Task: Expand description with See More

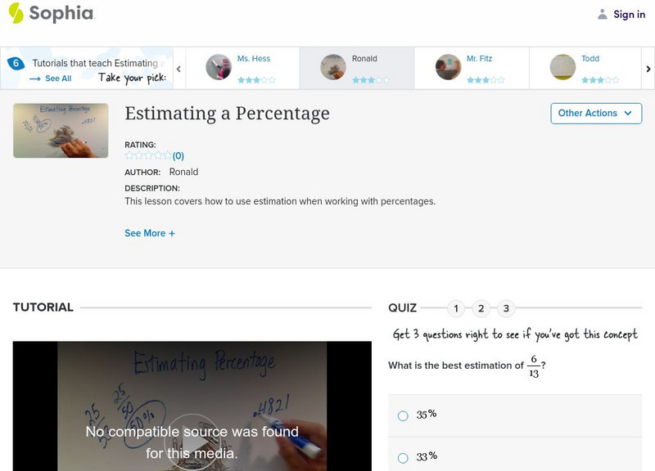Action: pos(150,233)
